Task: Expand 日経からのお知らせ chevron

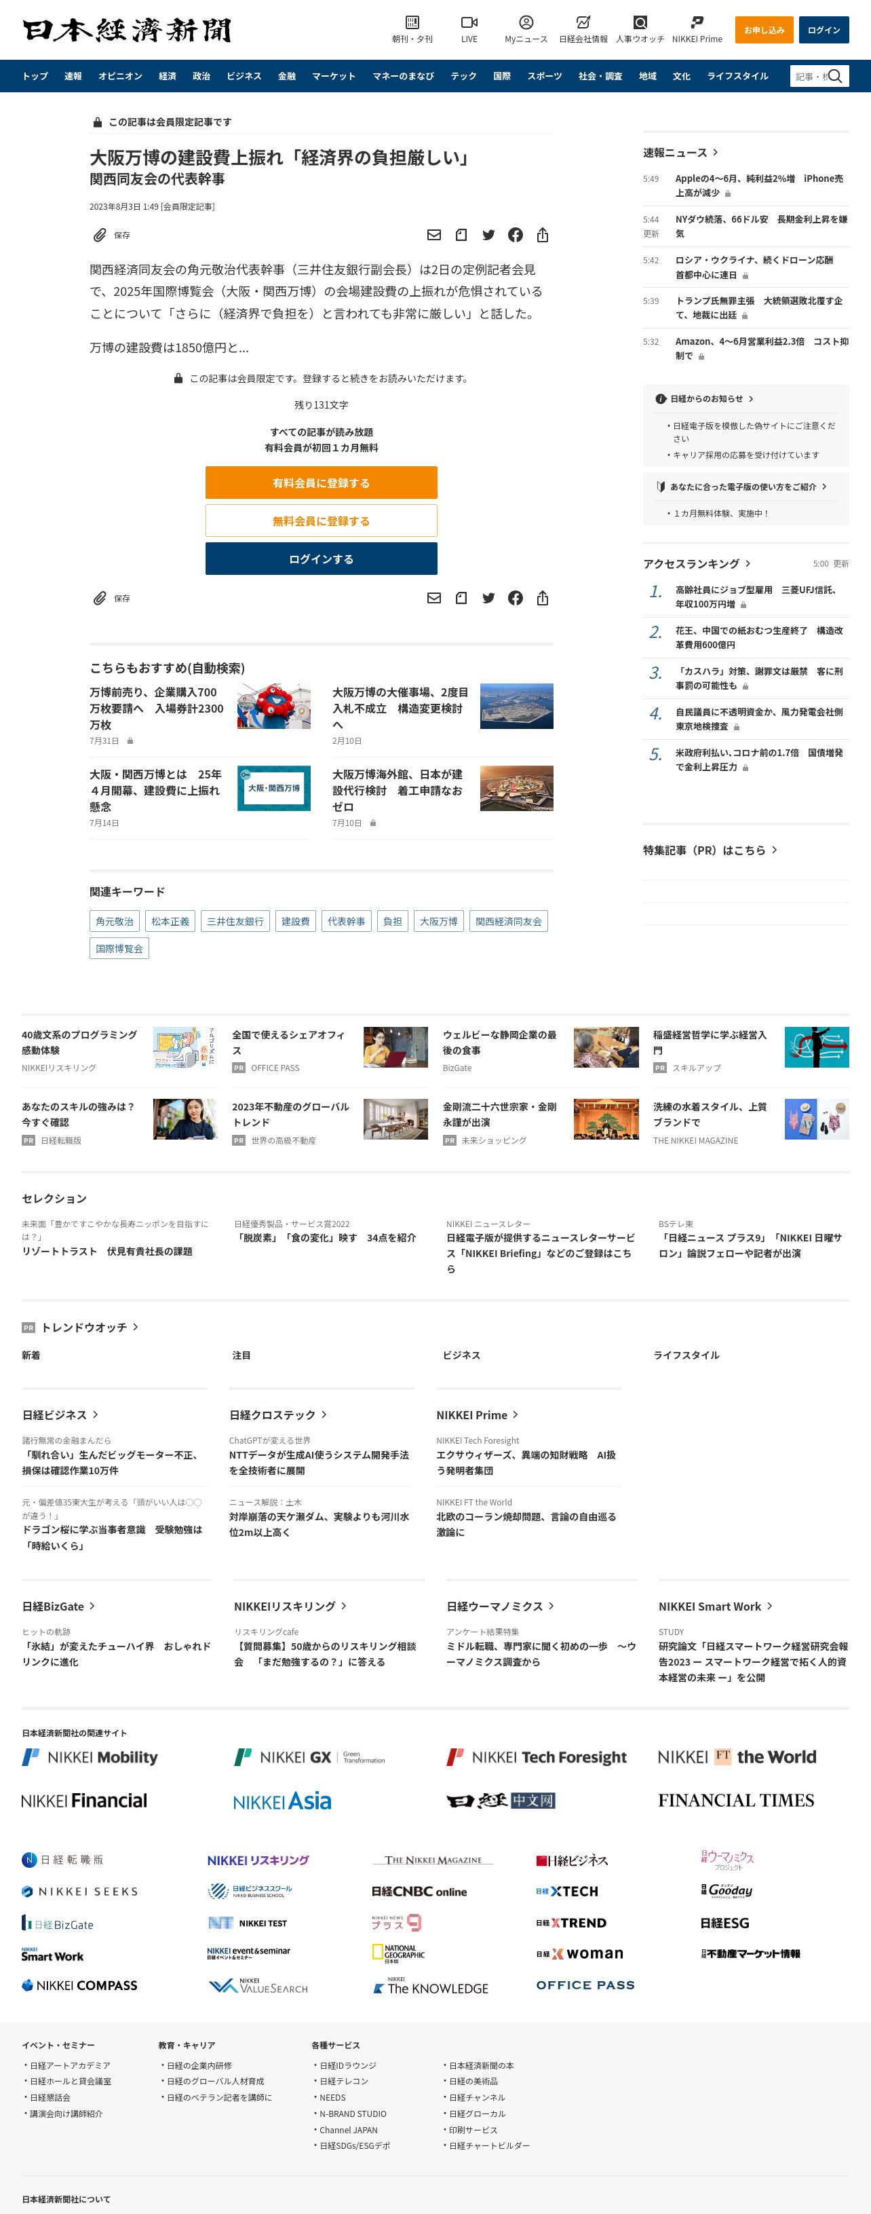Action: [x=751, y=399]
